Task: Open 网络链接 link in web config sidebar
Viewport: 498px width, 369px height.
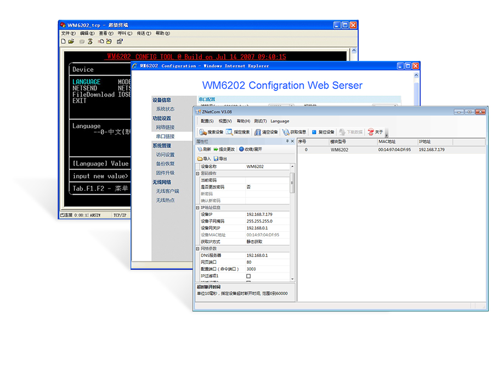Action: (x=165, y=127)
